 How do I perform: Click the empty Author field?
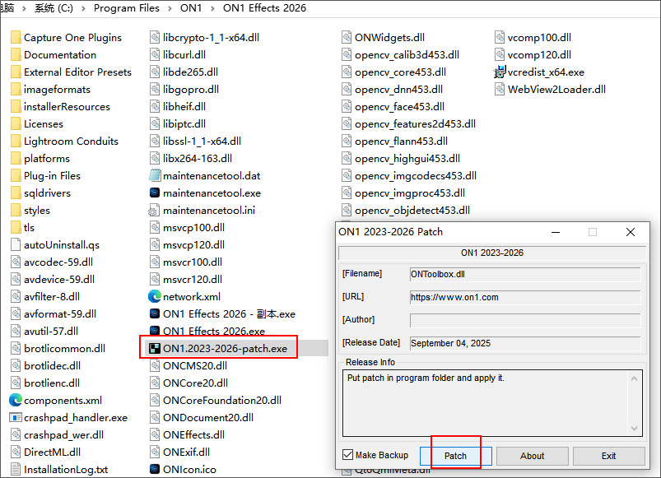(x=525, y=320)
